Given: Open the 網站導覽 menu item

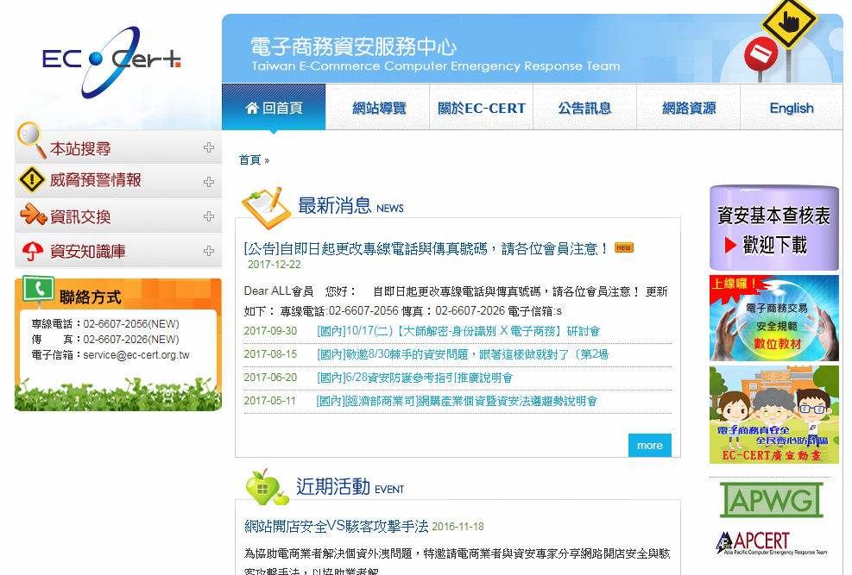Looking at the screenshot, I should click(379, 108).
